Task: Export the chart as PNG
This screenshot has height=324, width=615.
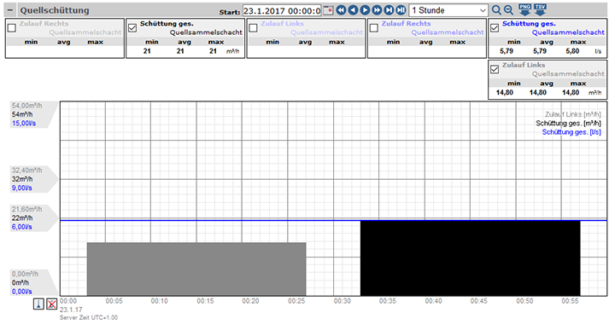Action: [x=524, y=9]
